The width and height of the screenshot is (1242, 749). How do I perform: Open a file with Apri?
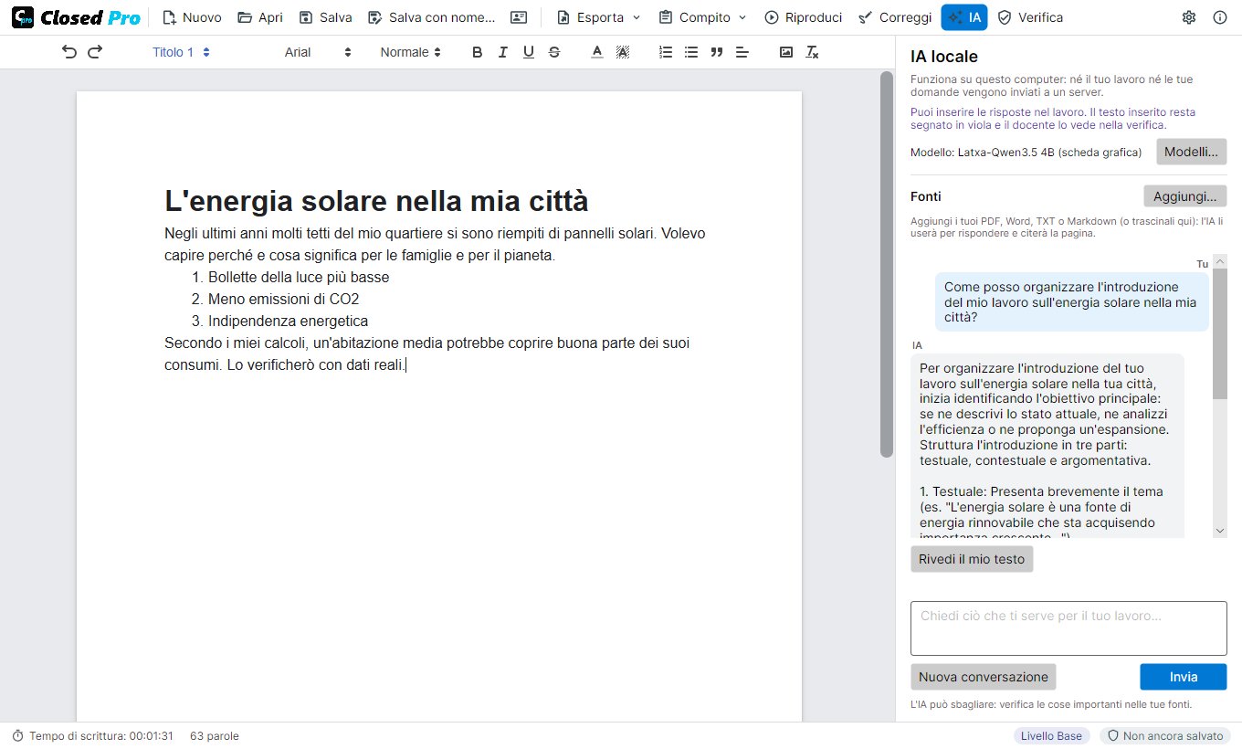[x=260, y=17]
